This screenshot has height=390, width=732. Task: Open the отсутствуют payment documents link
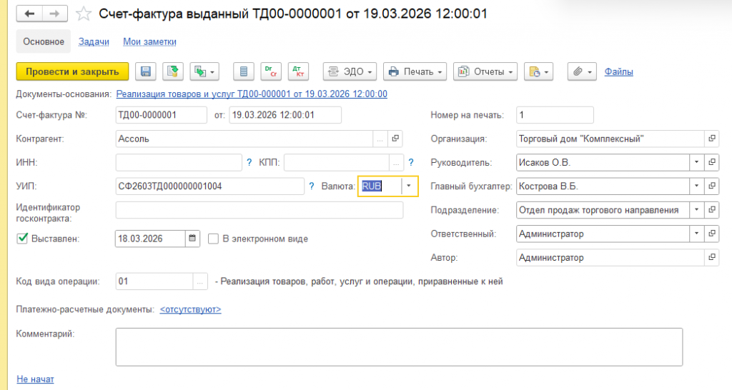[x=190, y=309]
